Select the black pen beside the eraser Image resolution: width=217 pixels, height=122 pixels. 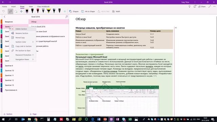coord(32,11)
